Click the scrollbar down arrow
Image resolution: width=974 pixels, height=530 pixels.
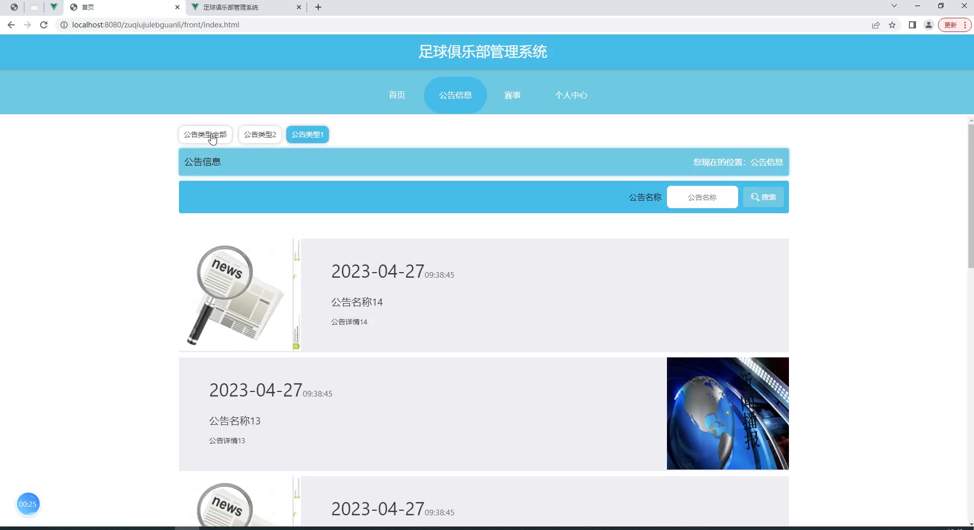click(970, 524)
